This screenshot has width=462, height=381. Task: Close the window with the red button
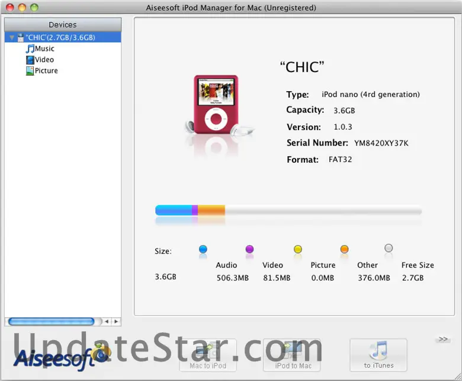click(x=10, y=8)
